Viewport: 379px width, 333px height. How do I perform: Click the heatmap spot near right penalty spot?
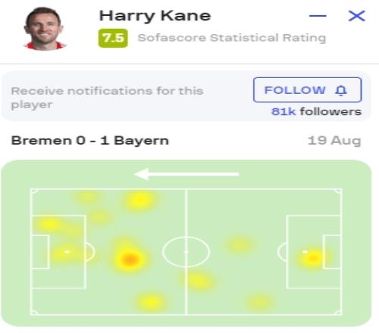click(x=313, y=257)
